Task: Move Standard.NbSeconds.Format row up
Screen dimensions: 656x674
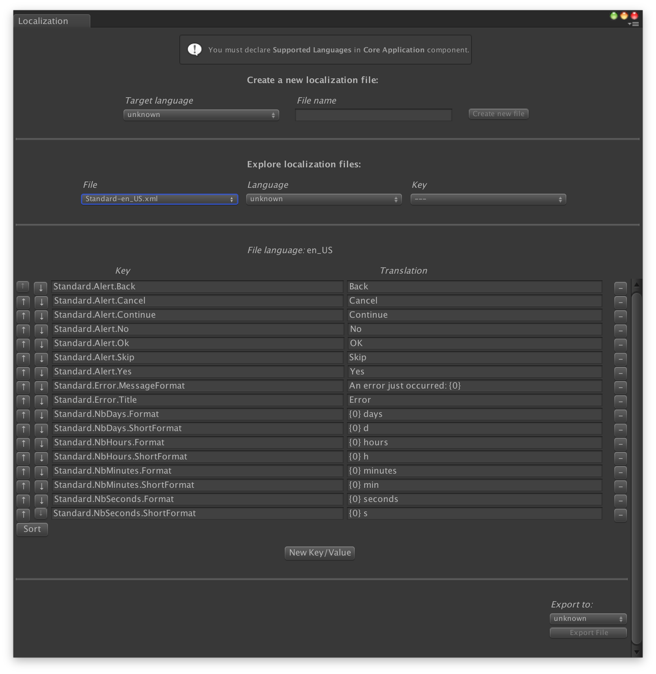Action: coord(24,500)
